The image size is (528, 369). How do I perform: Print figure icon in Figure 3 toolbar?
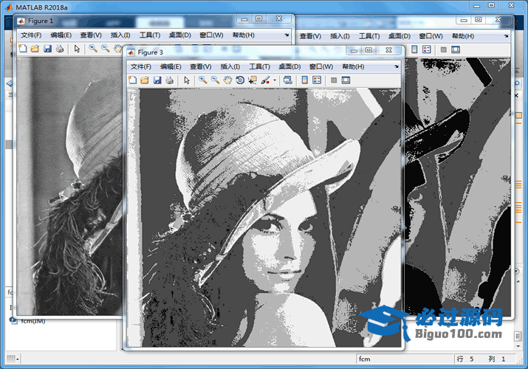(169, 80)
